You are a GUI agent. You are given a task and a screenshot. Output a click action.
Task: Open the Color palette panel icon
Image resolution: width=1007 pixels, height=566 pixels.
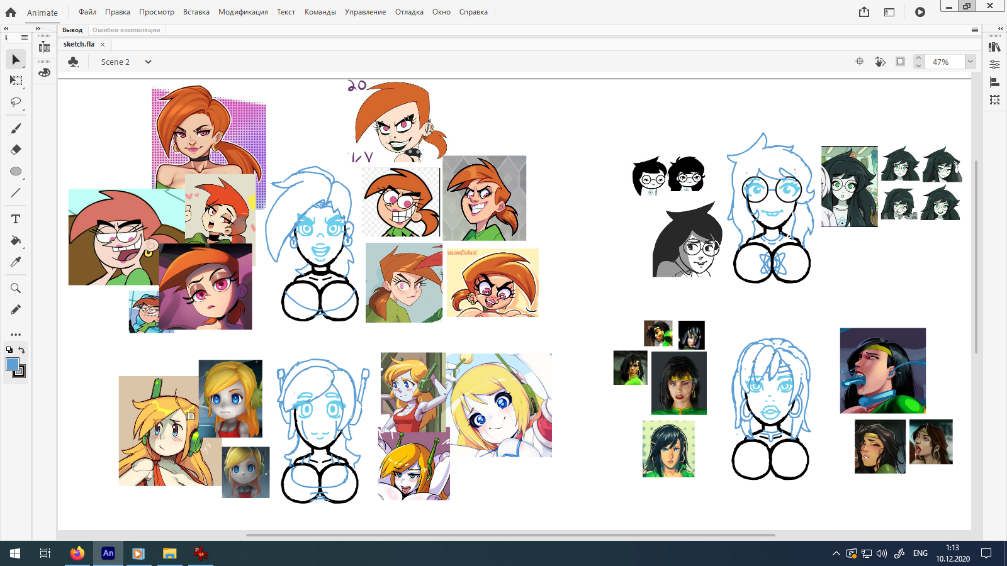(x=44, y=72)
